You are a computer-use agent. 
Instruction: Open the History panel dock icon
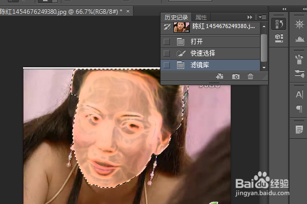tap(279, 24)
